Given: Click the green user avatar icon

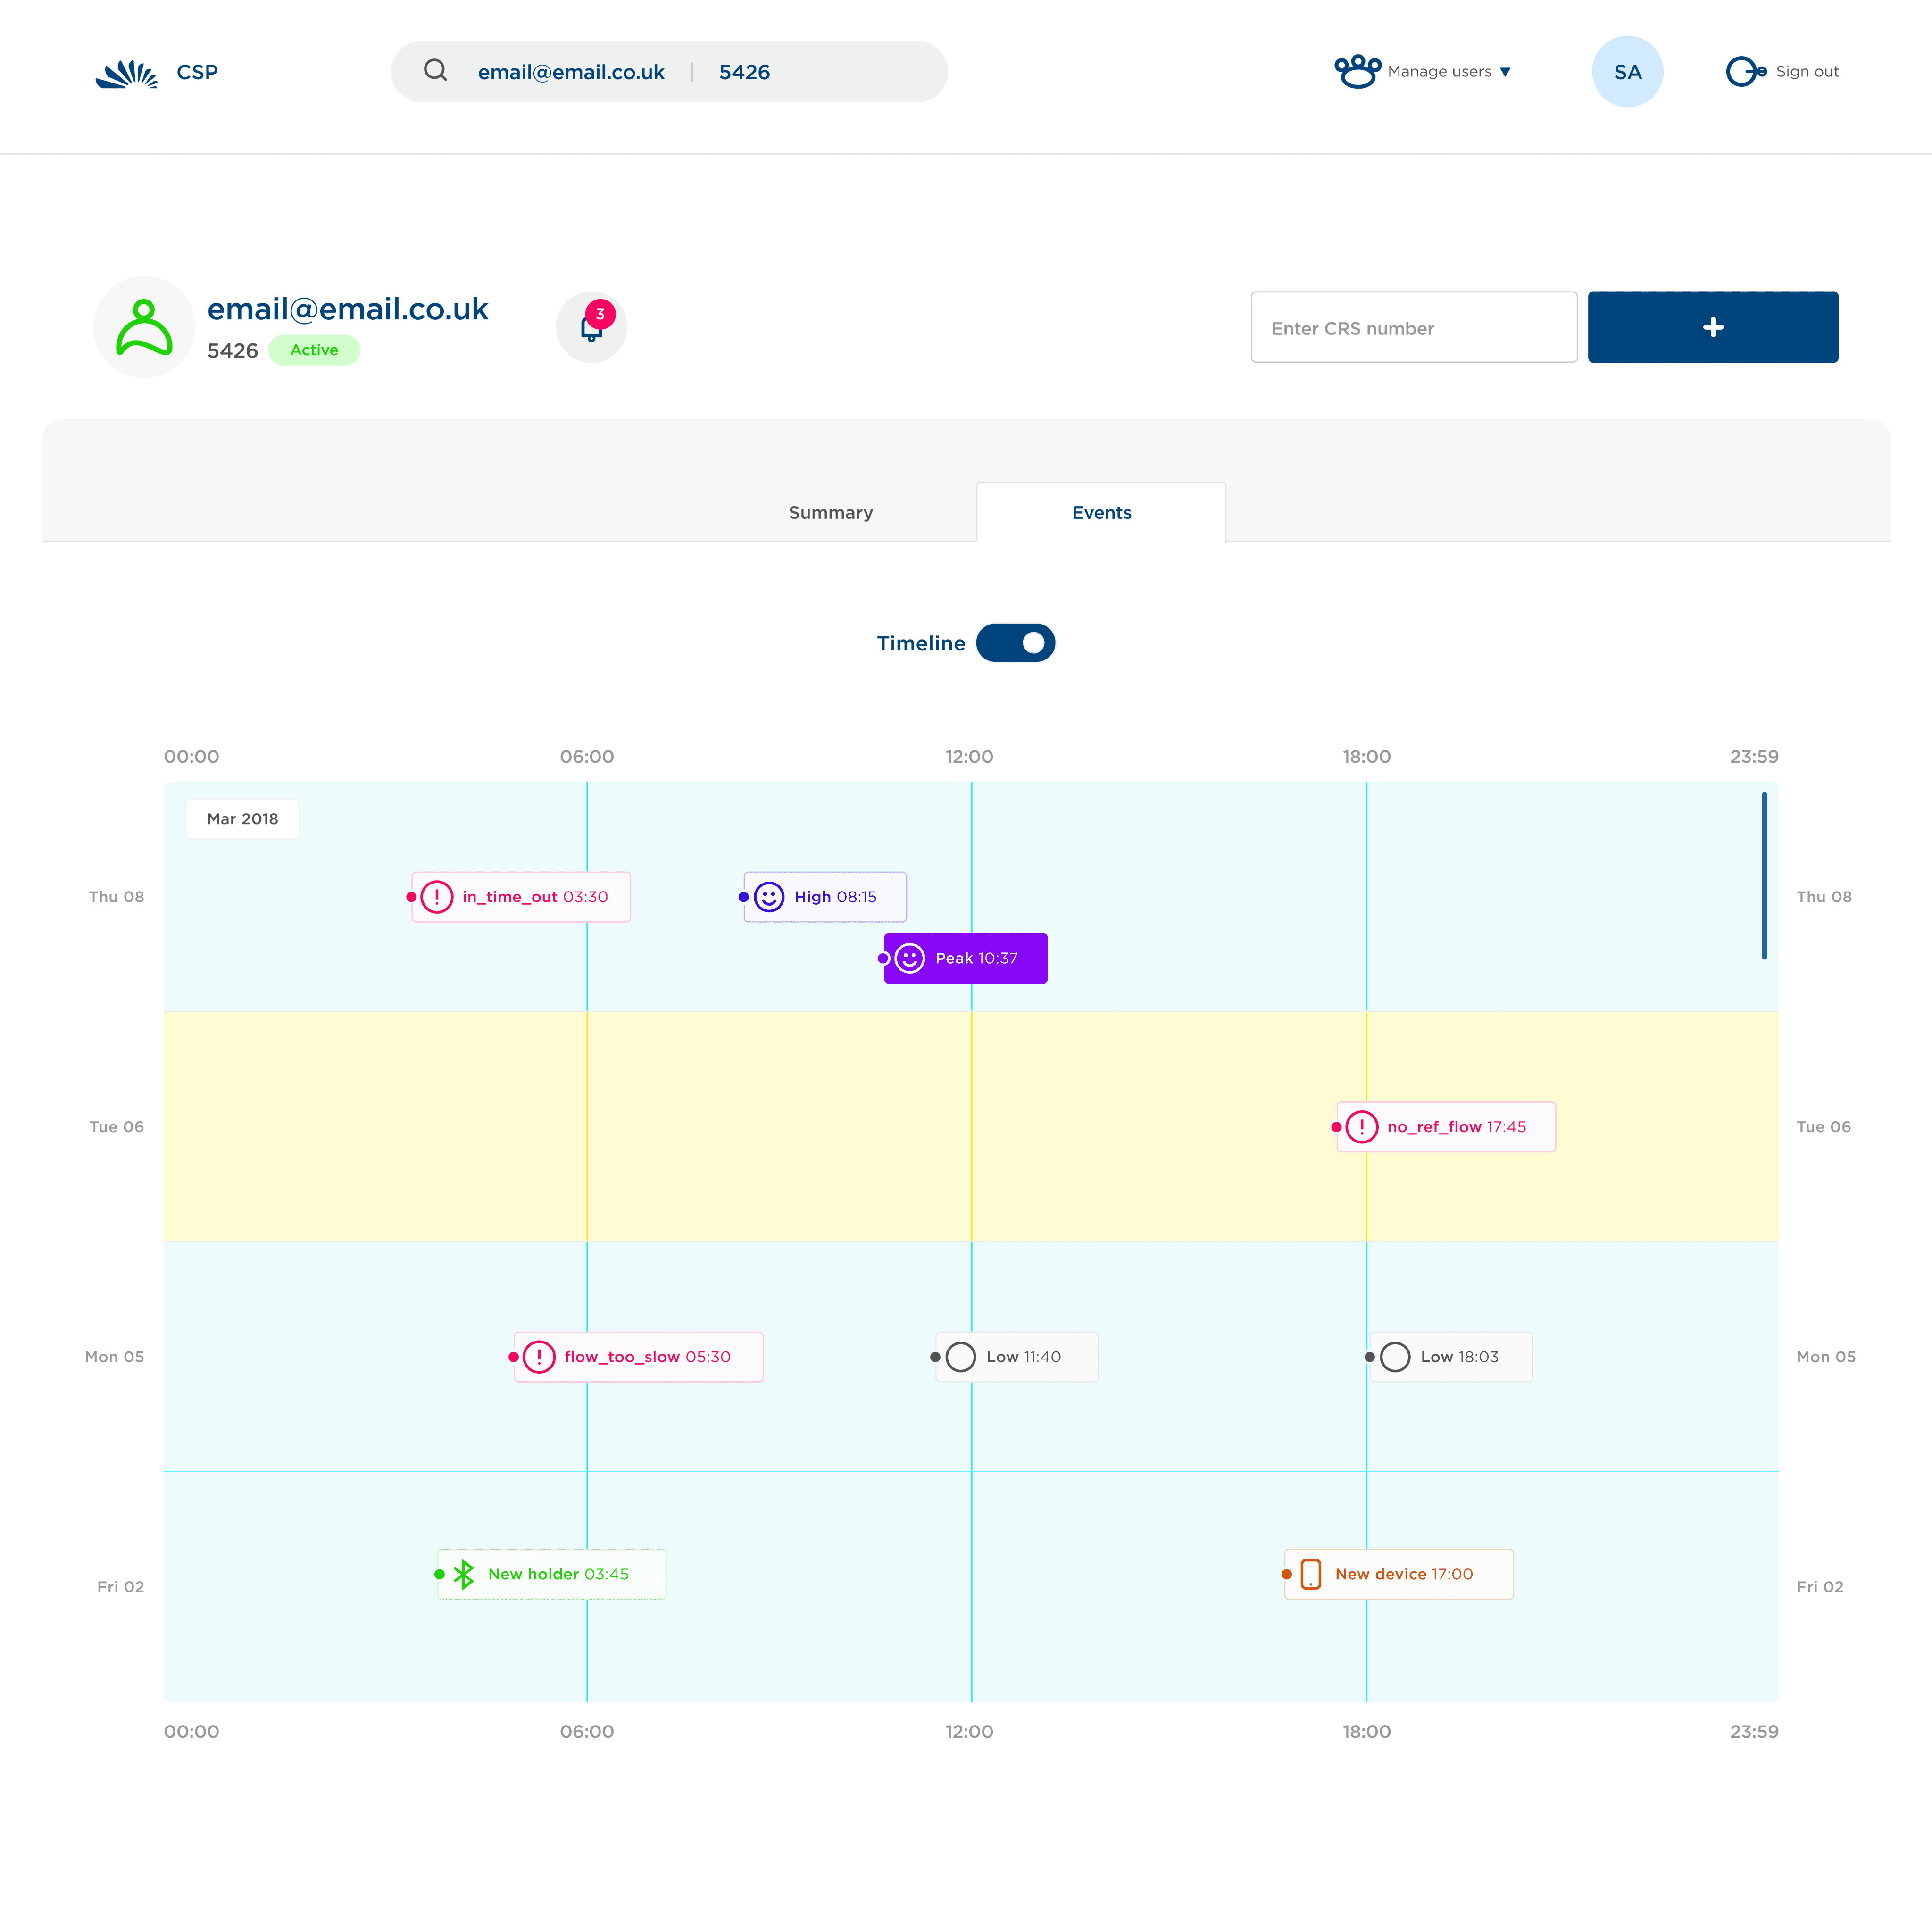Looking at the screenshot, I should 144,328.
